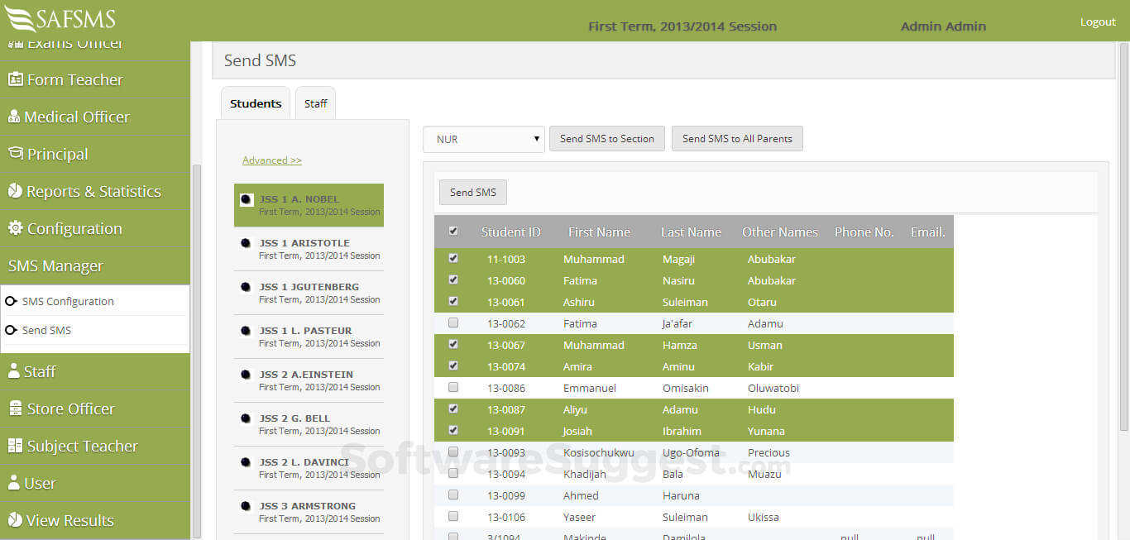Viewport: 1130px width, 540px height.
Task: Click the Reports & Statistics icon
Action: click(x=16, y=191)
